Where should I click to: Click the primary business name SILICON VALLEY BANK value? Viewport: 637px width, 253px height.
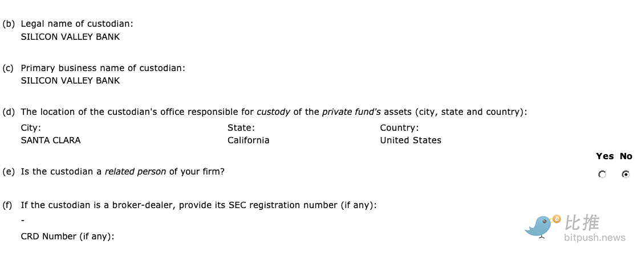[x=70, y=81]
